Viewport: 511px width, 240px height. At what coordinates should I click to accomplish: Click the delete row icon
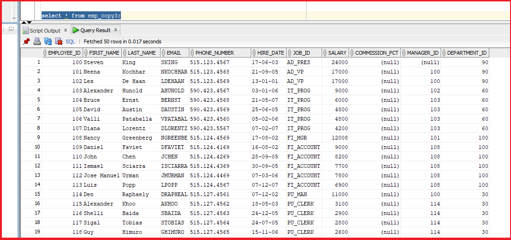coord(59,41)
